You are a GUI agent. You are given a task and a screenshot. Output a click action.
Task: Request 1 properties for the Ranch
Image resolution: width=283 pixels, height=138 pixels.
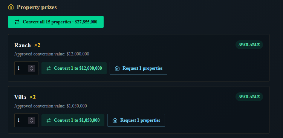tap(138, 68)
